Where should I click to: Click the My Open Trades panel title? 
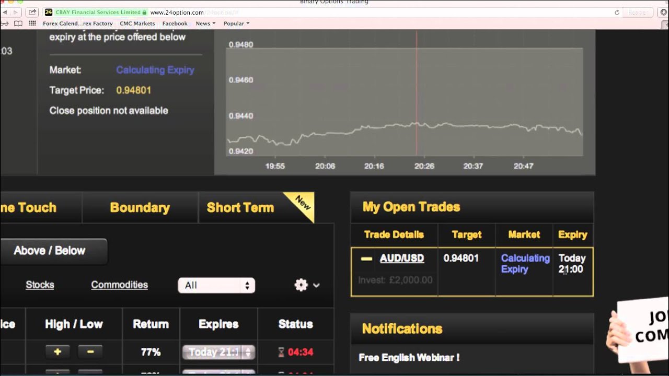tap(411, 207)
